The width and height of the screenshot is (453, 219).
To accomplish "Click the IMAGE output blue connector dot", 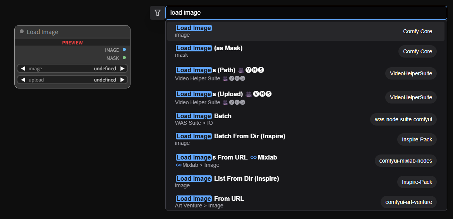I will pyautogui.click(x=124, y=50).
